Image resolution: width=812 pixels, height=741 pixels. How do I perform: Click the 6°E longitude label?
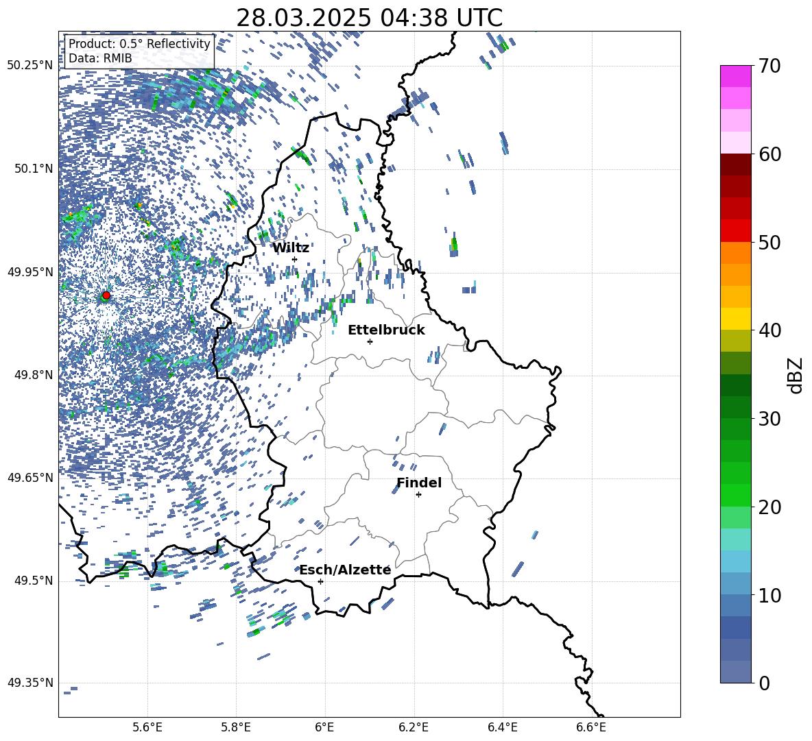[x=324, y=728]
